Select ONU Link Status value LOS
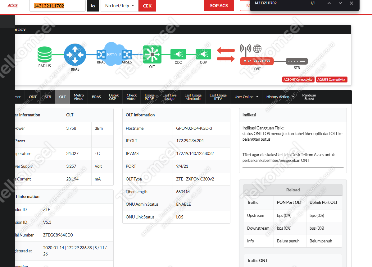Viewport: 372px width, 267px height. pyautogui.click(x=179, y=217)
